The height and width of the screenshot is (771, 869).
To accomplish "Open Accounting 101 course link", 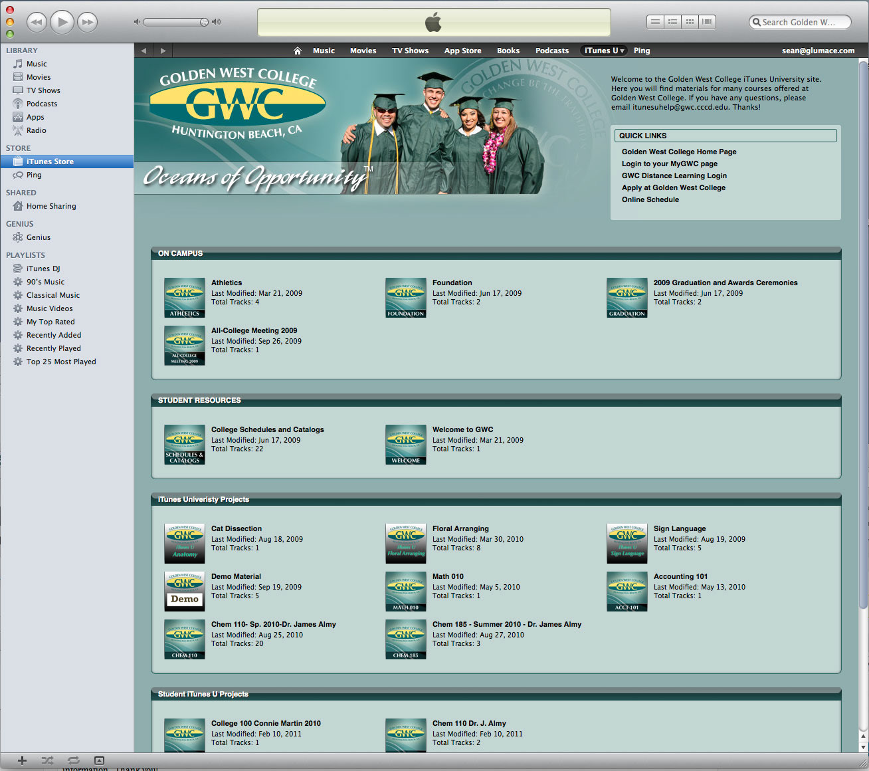I will [681, 576].
